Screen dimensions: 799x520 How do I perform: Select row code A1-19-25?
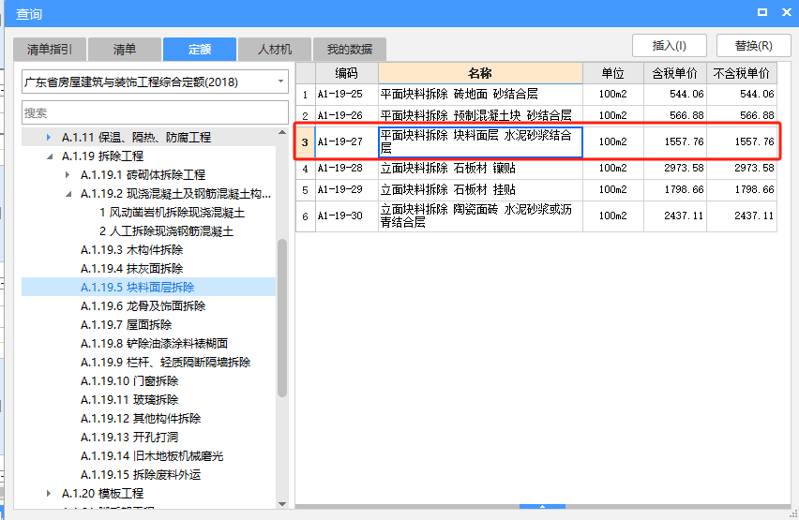pyautogui.click(x=346, y=95)
